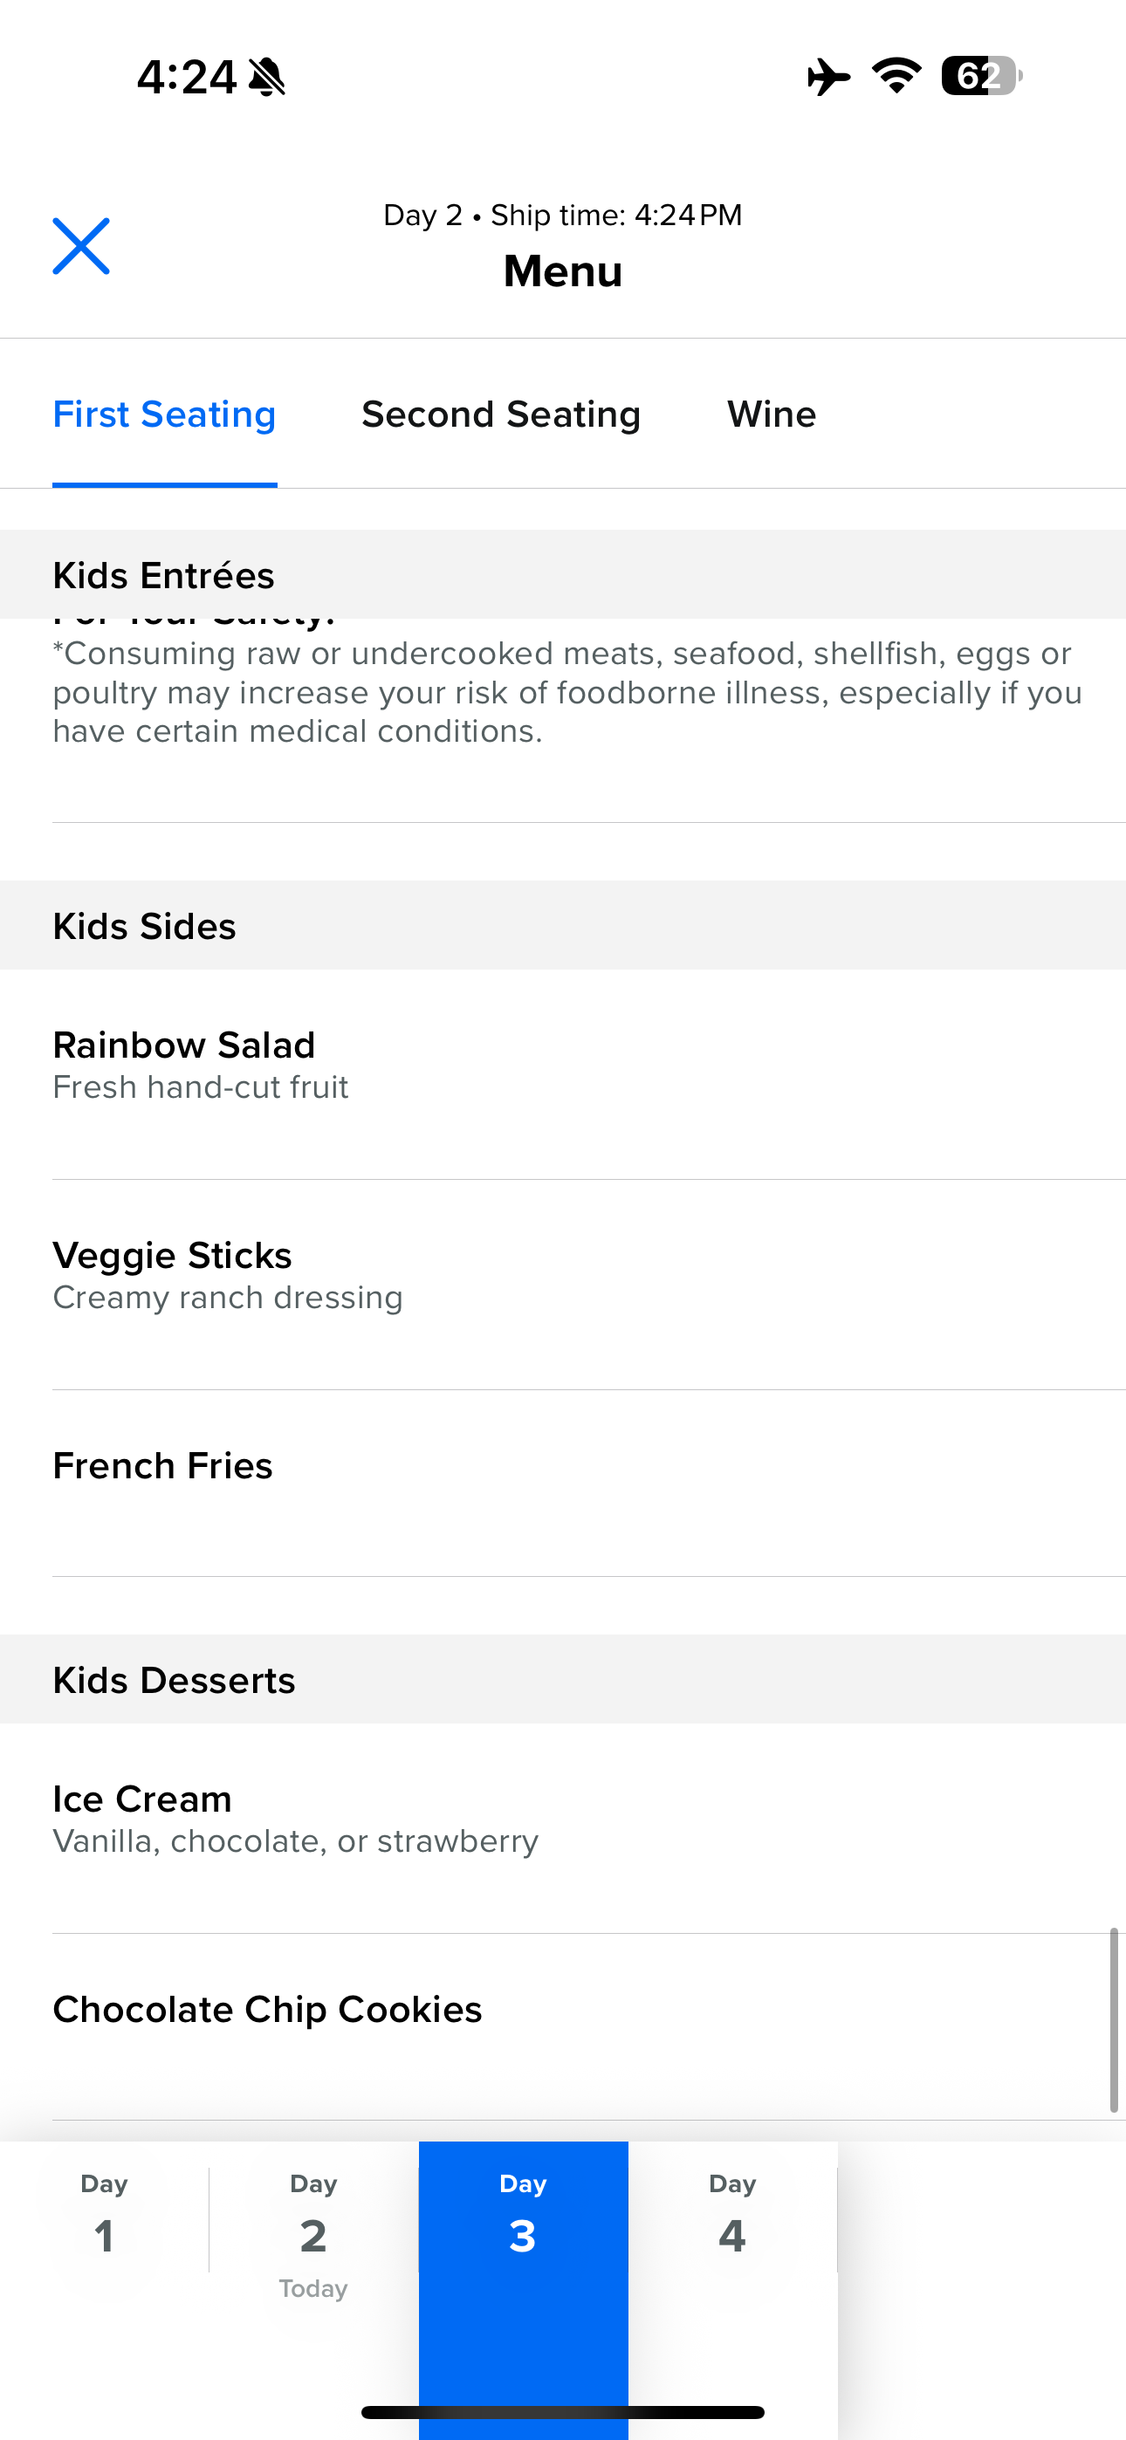Select Day 2 Today in the day selector
The height and width of the screenshot is (2440, 1126).
click(x=313, y=2230)
